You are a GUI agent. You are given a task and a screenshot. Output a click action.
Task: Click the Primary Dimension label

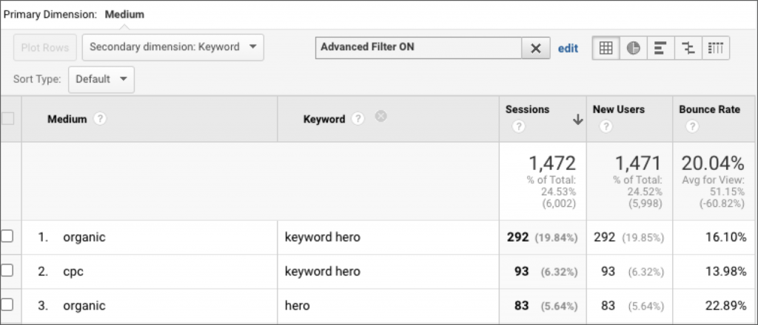(x=50, y=15)
